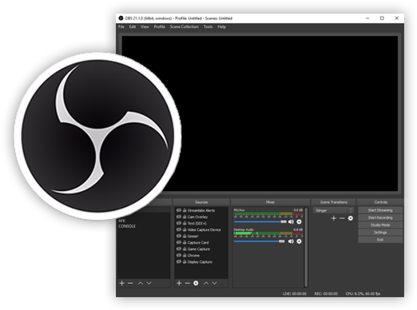417x310 pixels.
Task: Open the Help menu
Action: coord(221,26)
